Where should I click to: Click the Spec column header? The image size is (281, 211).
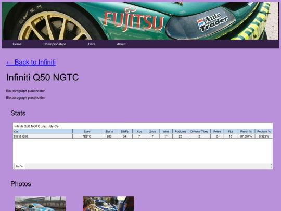tap(87, 131)
